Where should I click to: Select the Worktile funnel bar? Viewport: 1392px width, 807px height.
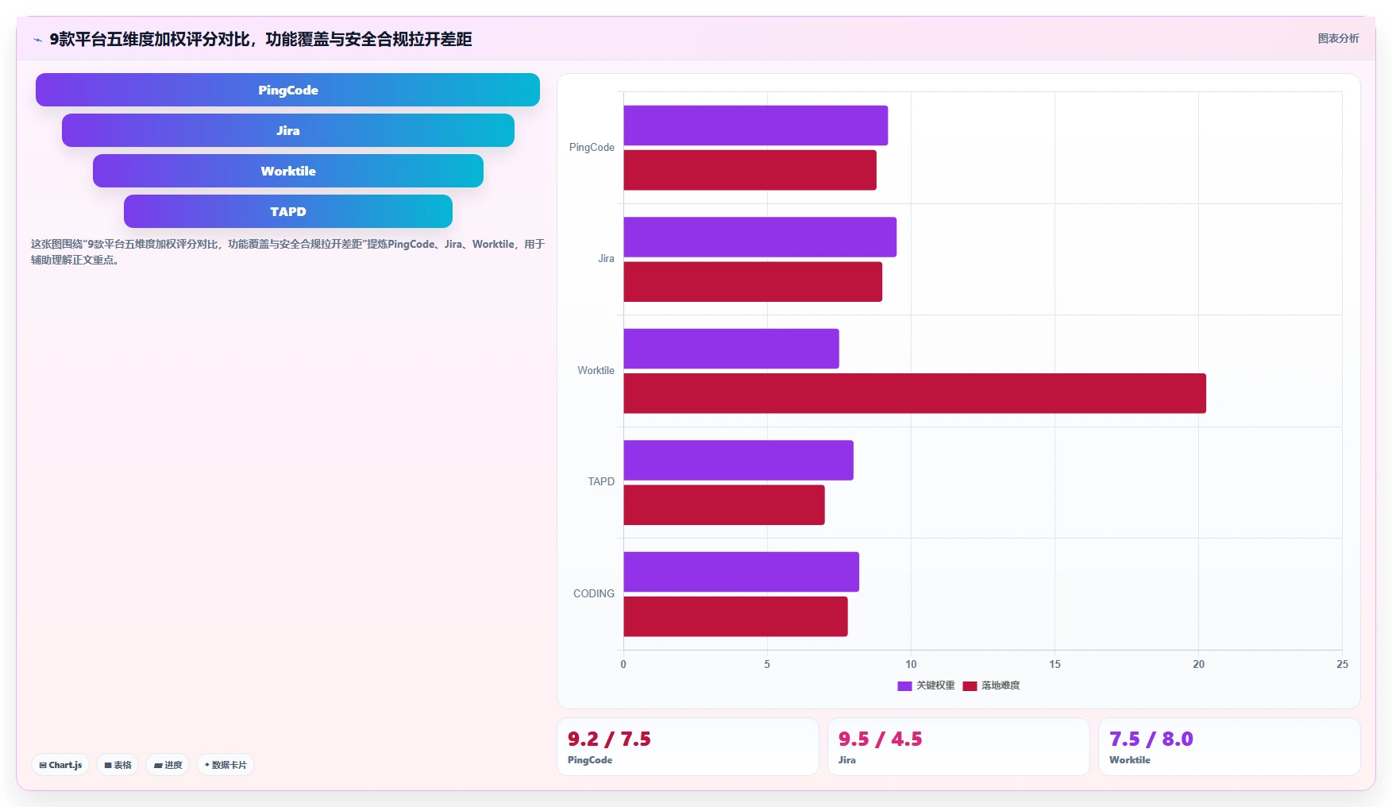(287, 171)
